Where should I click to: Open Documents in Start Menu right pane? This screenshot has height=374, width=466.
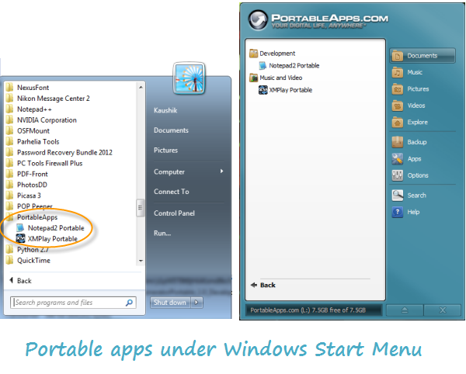tap(171, 130)
